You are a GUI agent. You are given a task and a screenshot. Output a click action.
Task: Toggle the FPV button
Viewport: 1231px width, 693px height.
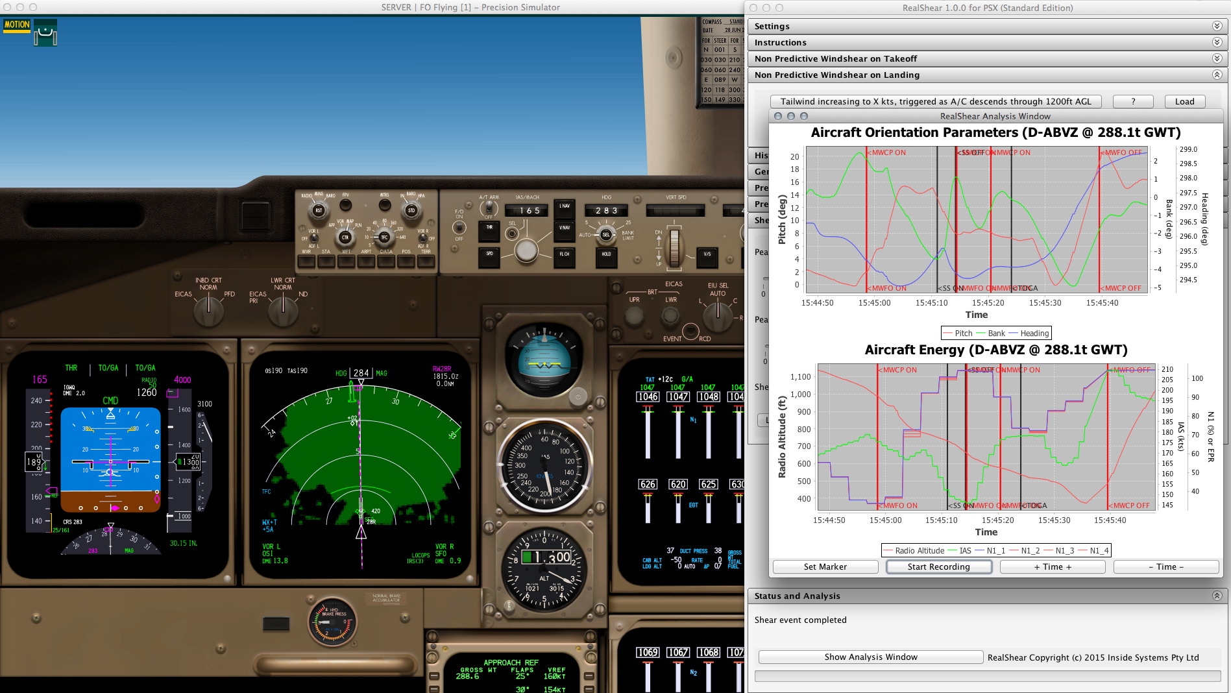[x=346, y=205]
